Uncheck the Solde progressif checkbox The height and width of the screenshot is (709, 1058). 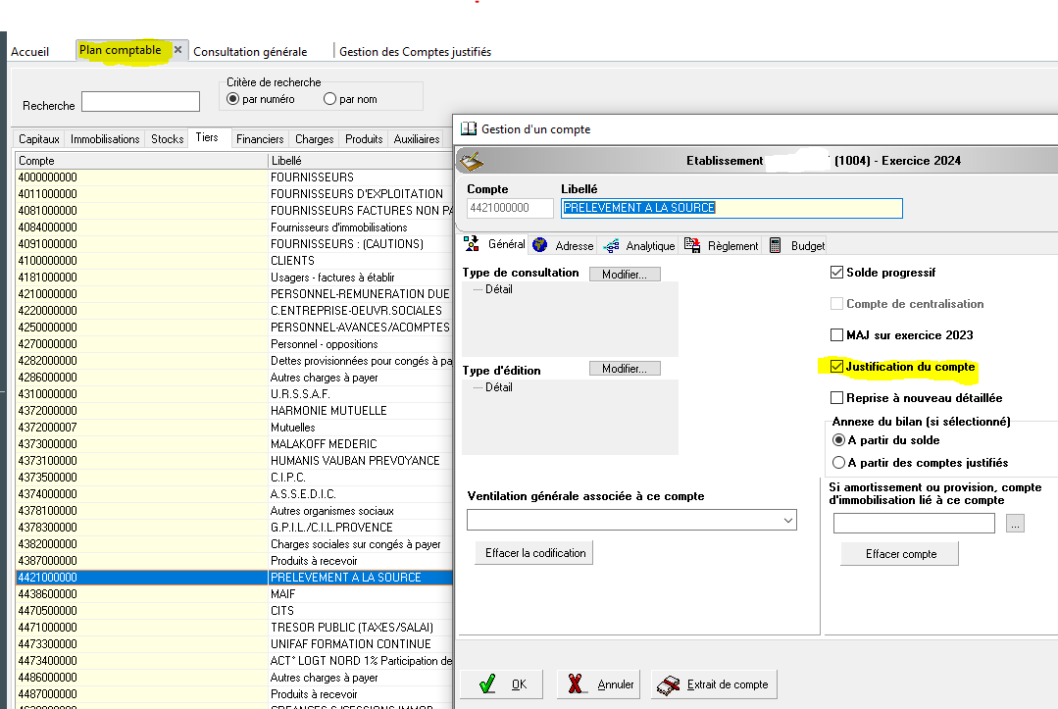[836, 273]
